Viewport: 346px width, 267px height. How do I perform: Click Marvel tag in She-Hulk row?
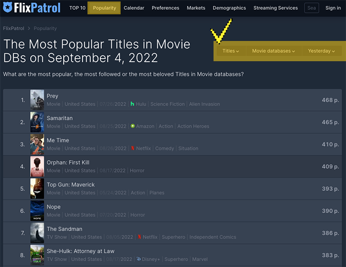pyautogui.click(x=200, y=259)
